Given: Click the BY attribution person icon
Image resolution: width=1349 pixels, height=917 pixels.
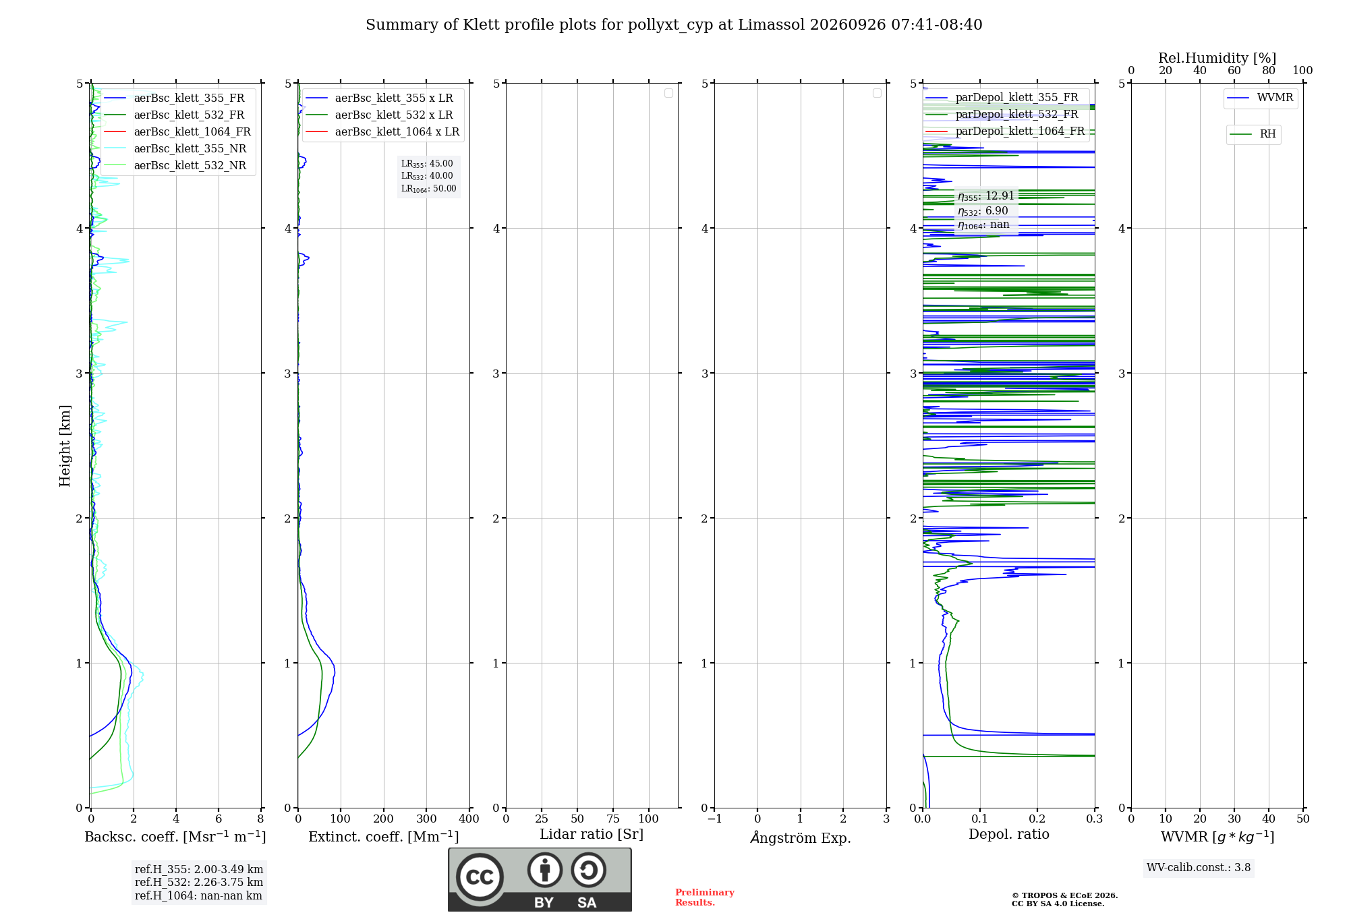Looking at the screenshot, I should pyautogui.click(x=545, y=870).
